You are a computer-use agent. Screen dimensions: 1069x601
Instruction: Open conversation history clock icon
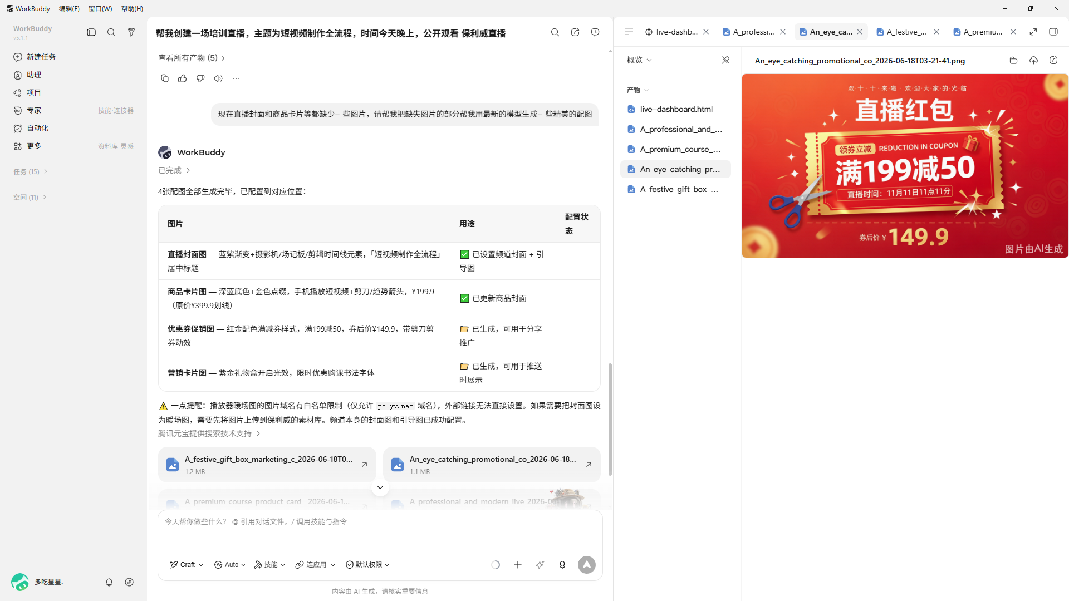tap(595, 32)
